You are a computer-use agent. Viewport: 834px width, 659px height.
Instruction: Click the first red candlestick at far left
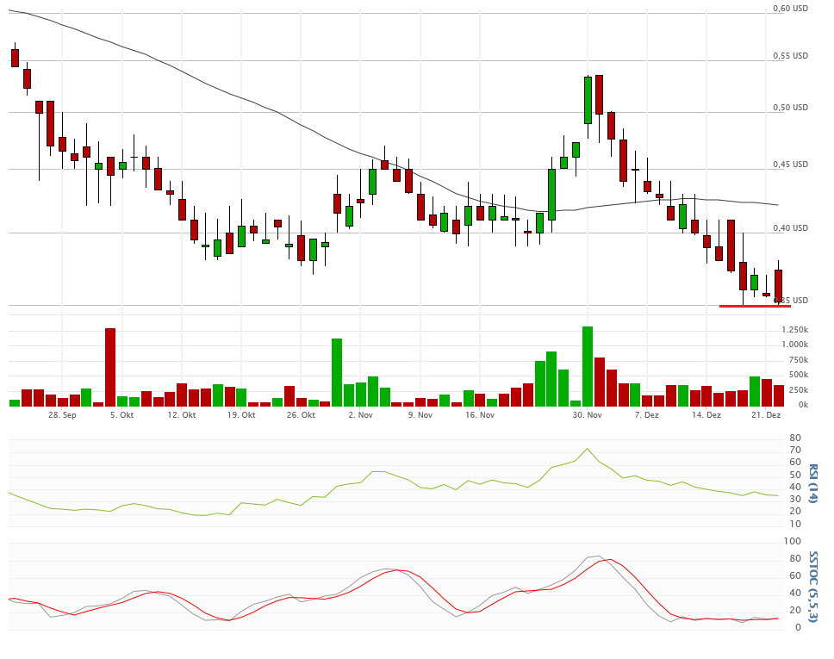click(x=15, y=58)
